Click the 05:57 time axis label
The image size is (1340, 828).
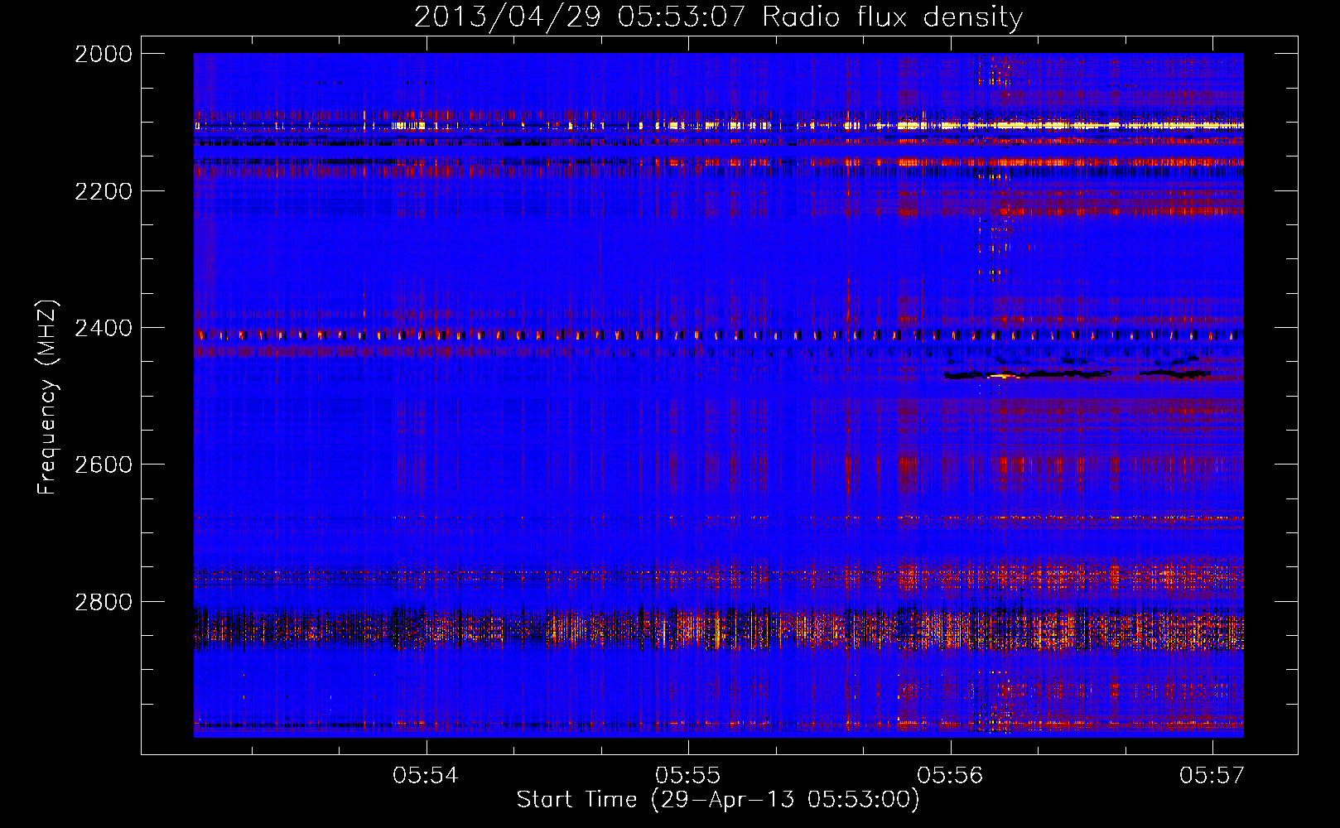(x=1212, y=775)
